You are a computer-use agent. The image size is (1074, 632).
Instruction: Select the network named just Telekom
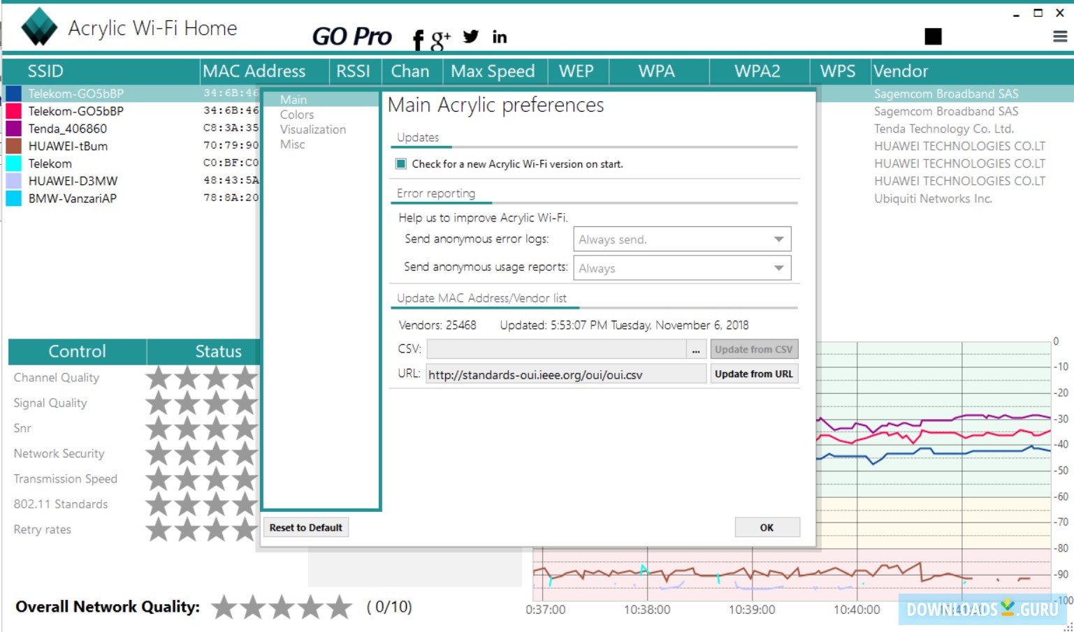point(50,163)
